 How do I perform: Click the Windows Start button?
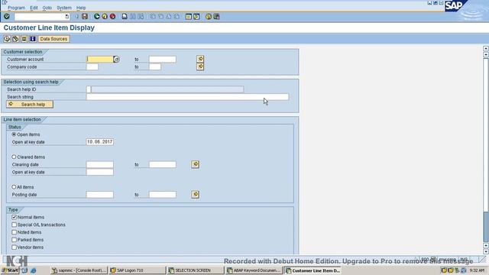pyautogui.click(x=10, y=270)
